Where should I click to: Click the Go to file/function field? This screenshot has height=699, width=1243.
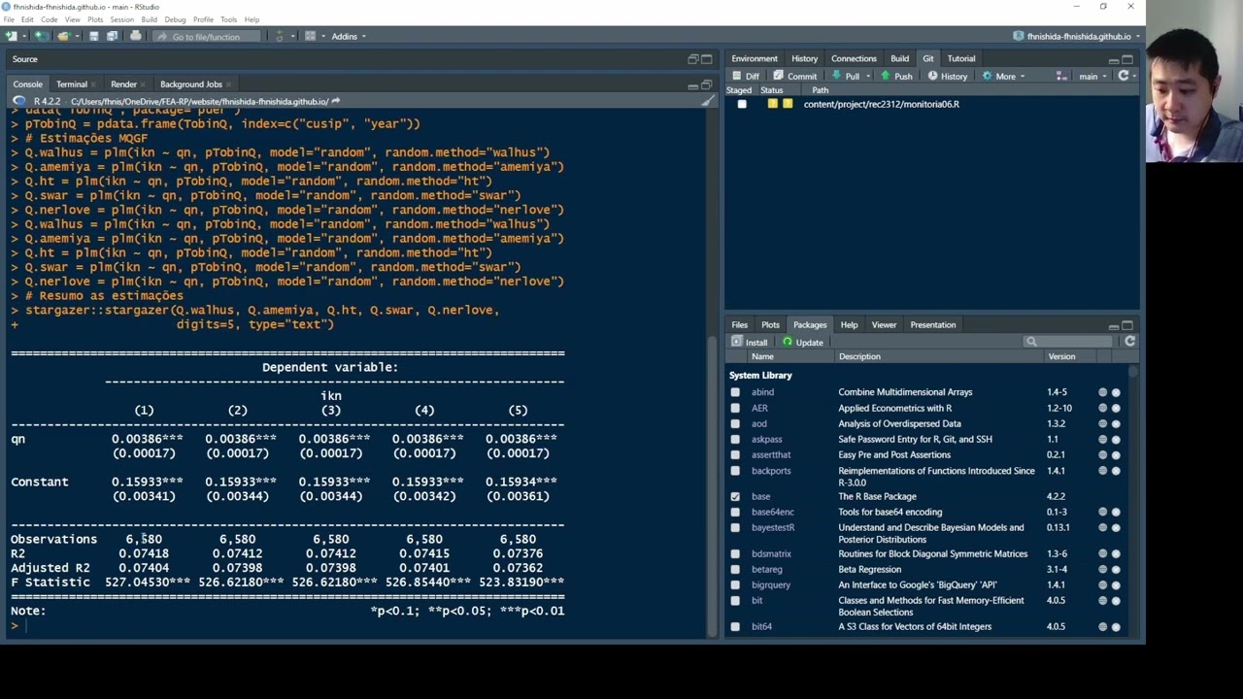pyautogui.click(x=206, y=36)
